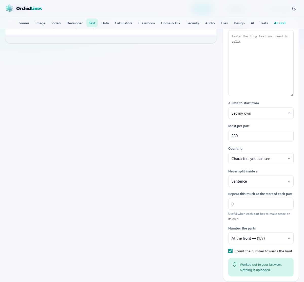
Task: Go to the Calculators category
Action: (124, 23)
